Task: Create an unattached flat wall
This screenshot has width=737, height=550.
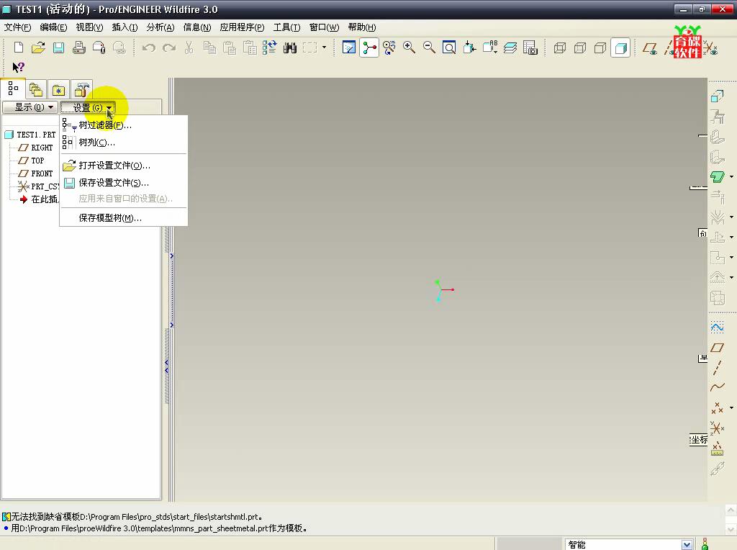Action: pos(717,177)
